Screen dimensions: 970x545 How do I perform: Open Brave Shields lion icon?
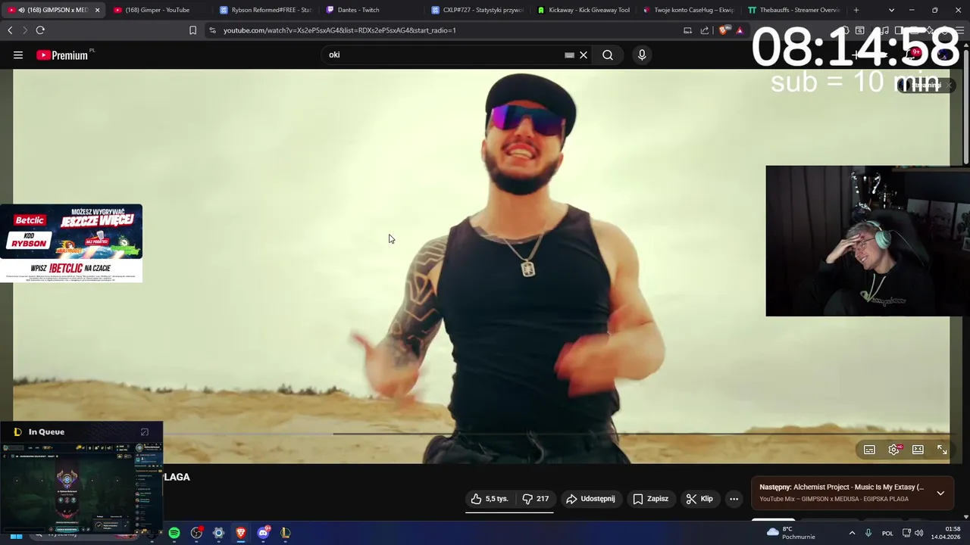coord(723,30)
